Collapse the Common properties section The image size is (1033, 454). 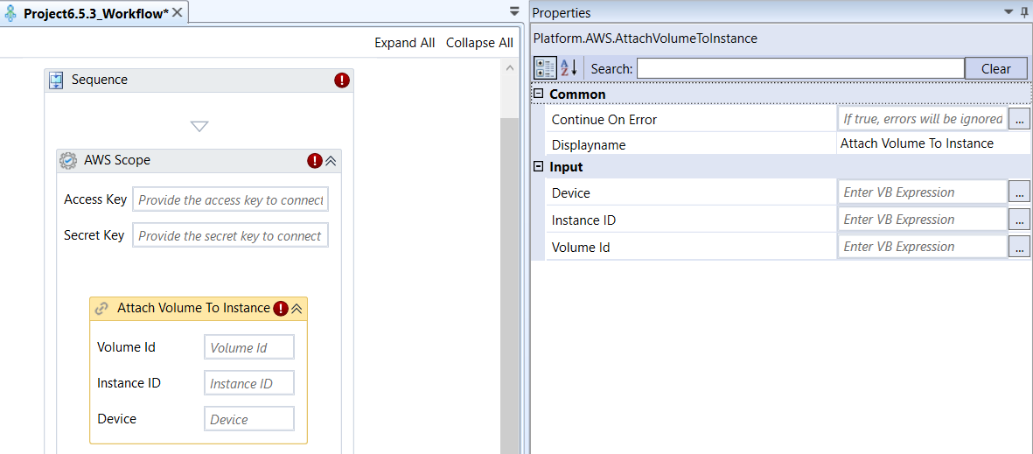[x=538, y=94]
